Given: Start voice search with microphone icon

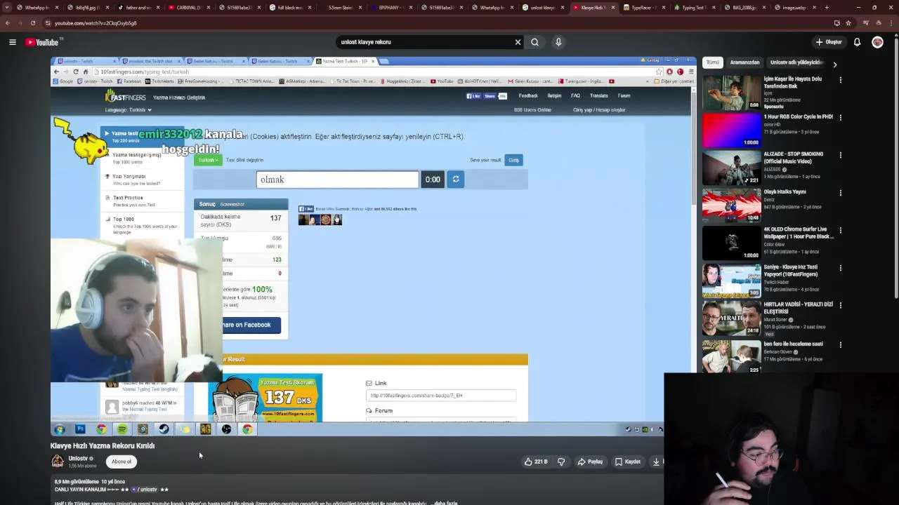Looking at the screenshot, I should [x=558, y=42].
